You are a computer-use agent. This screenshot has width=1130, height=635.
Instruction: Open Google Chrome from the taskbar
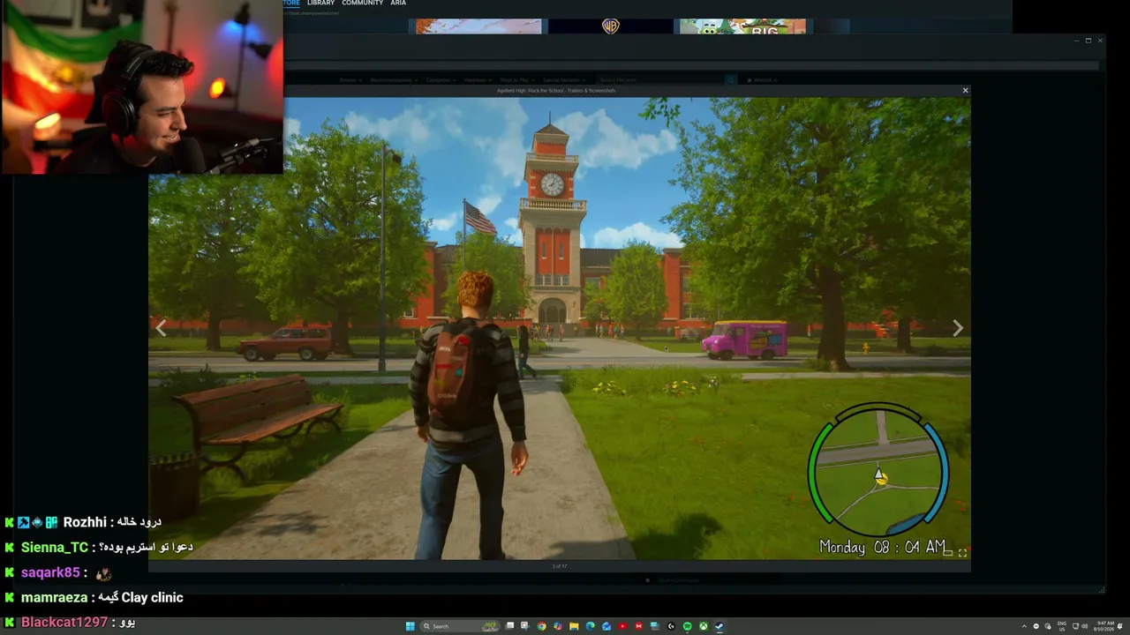(x=542, y=626)
